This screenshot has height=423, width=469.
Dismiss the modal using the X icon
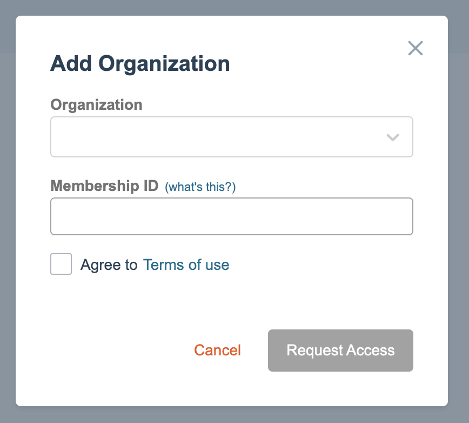415,48
